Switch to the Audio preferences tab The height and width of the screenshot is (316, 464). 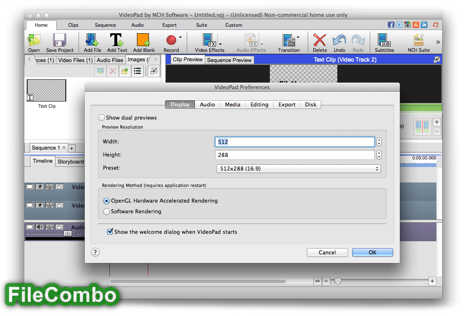207,104
